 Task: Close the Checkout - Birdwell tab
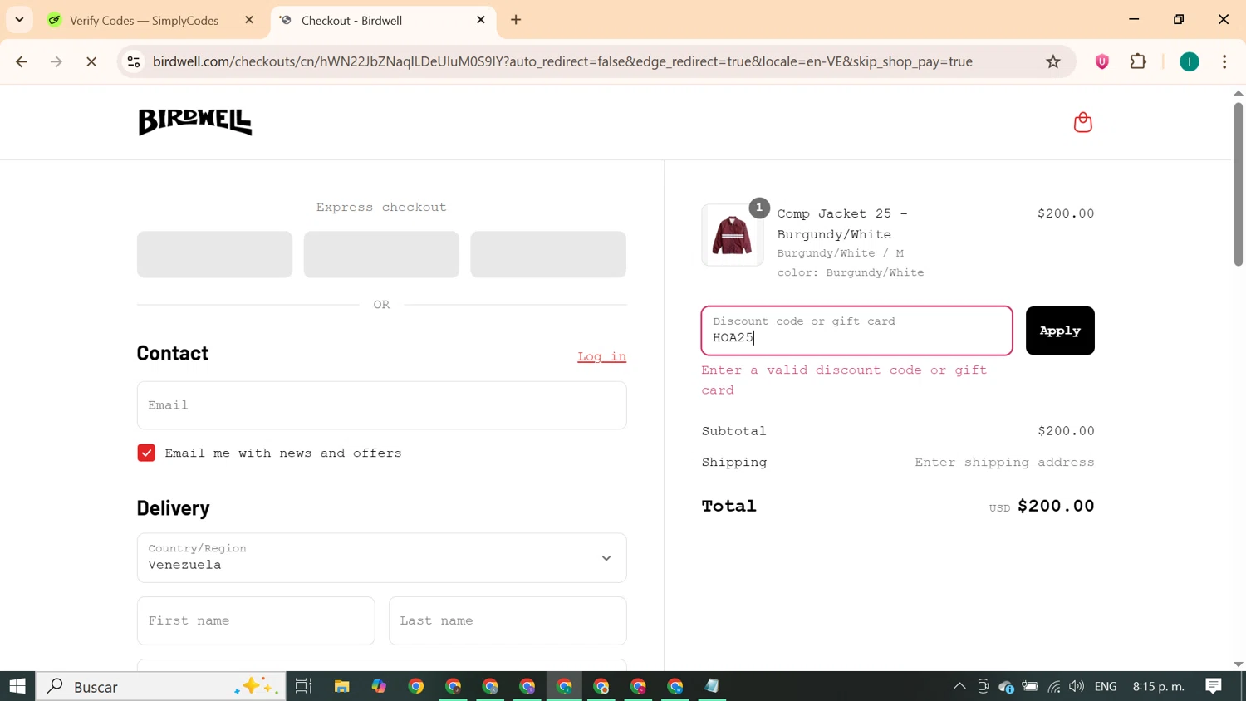(x=481, y=20)
